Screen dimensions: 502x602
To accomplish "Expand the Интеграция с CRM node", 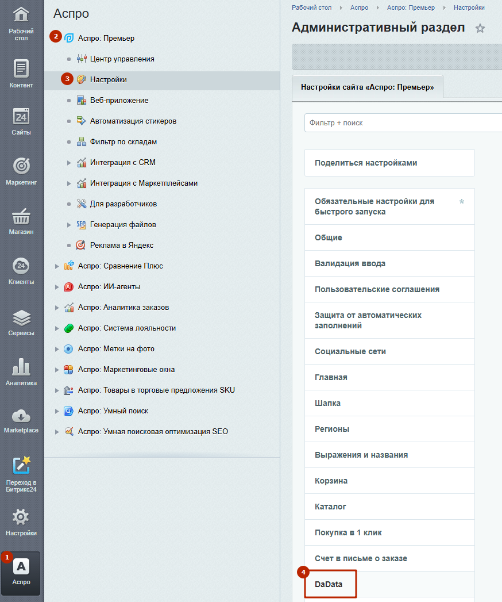I will click(x=69, y=163).
